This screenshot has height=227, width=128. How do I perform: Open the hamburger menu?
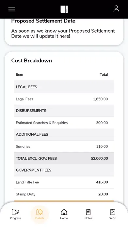tap(12, 9)
